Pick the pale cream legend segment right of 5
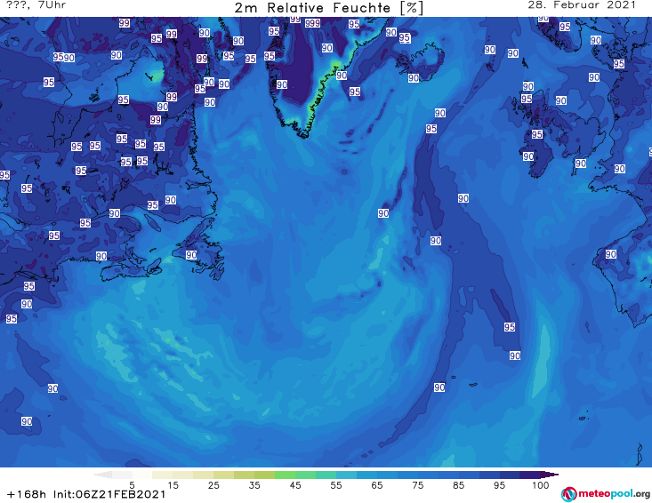 (x=141, y=475)
